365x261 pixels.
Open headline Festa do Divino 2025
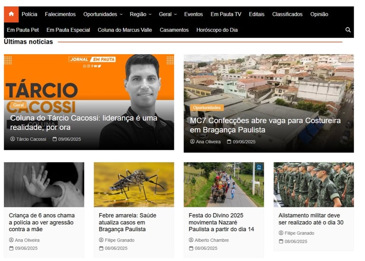point(221,222)
